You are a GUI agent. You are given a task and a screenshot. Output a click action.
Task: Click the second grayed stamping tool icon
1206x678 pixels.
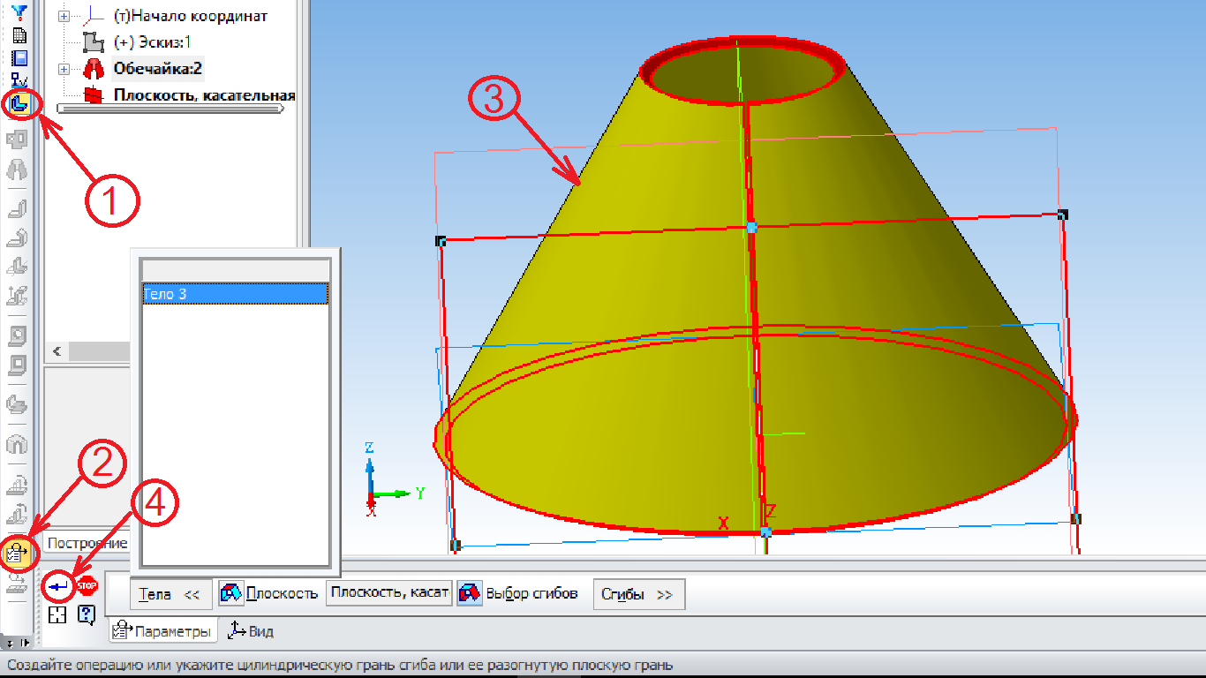(17, 513)
